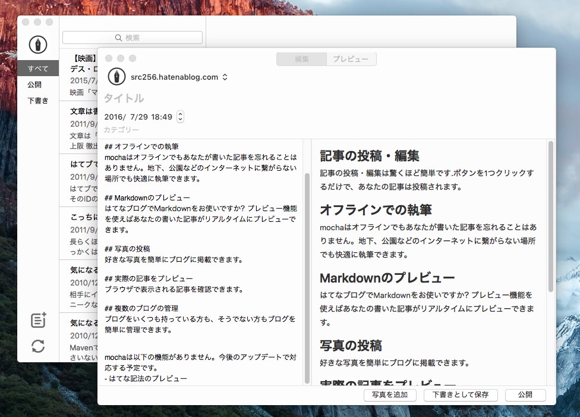
Task: Switch to the プレビュー preview mode
Action: tap(351, 59)
